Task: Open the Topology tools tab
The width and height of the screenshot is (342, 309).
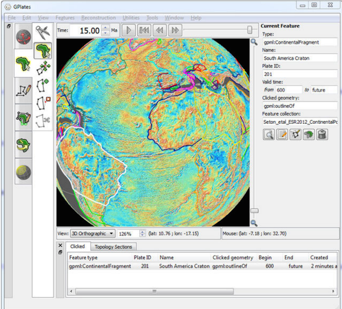Action: tap(23, 118)
